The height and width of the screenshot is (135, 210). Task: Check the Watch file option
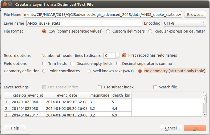(x=155, y=87)
